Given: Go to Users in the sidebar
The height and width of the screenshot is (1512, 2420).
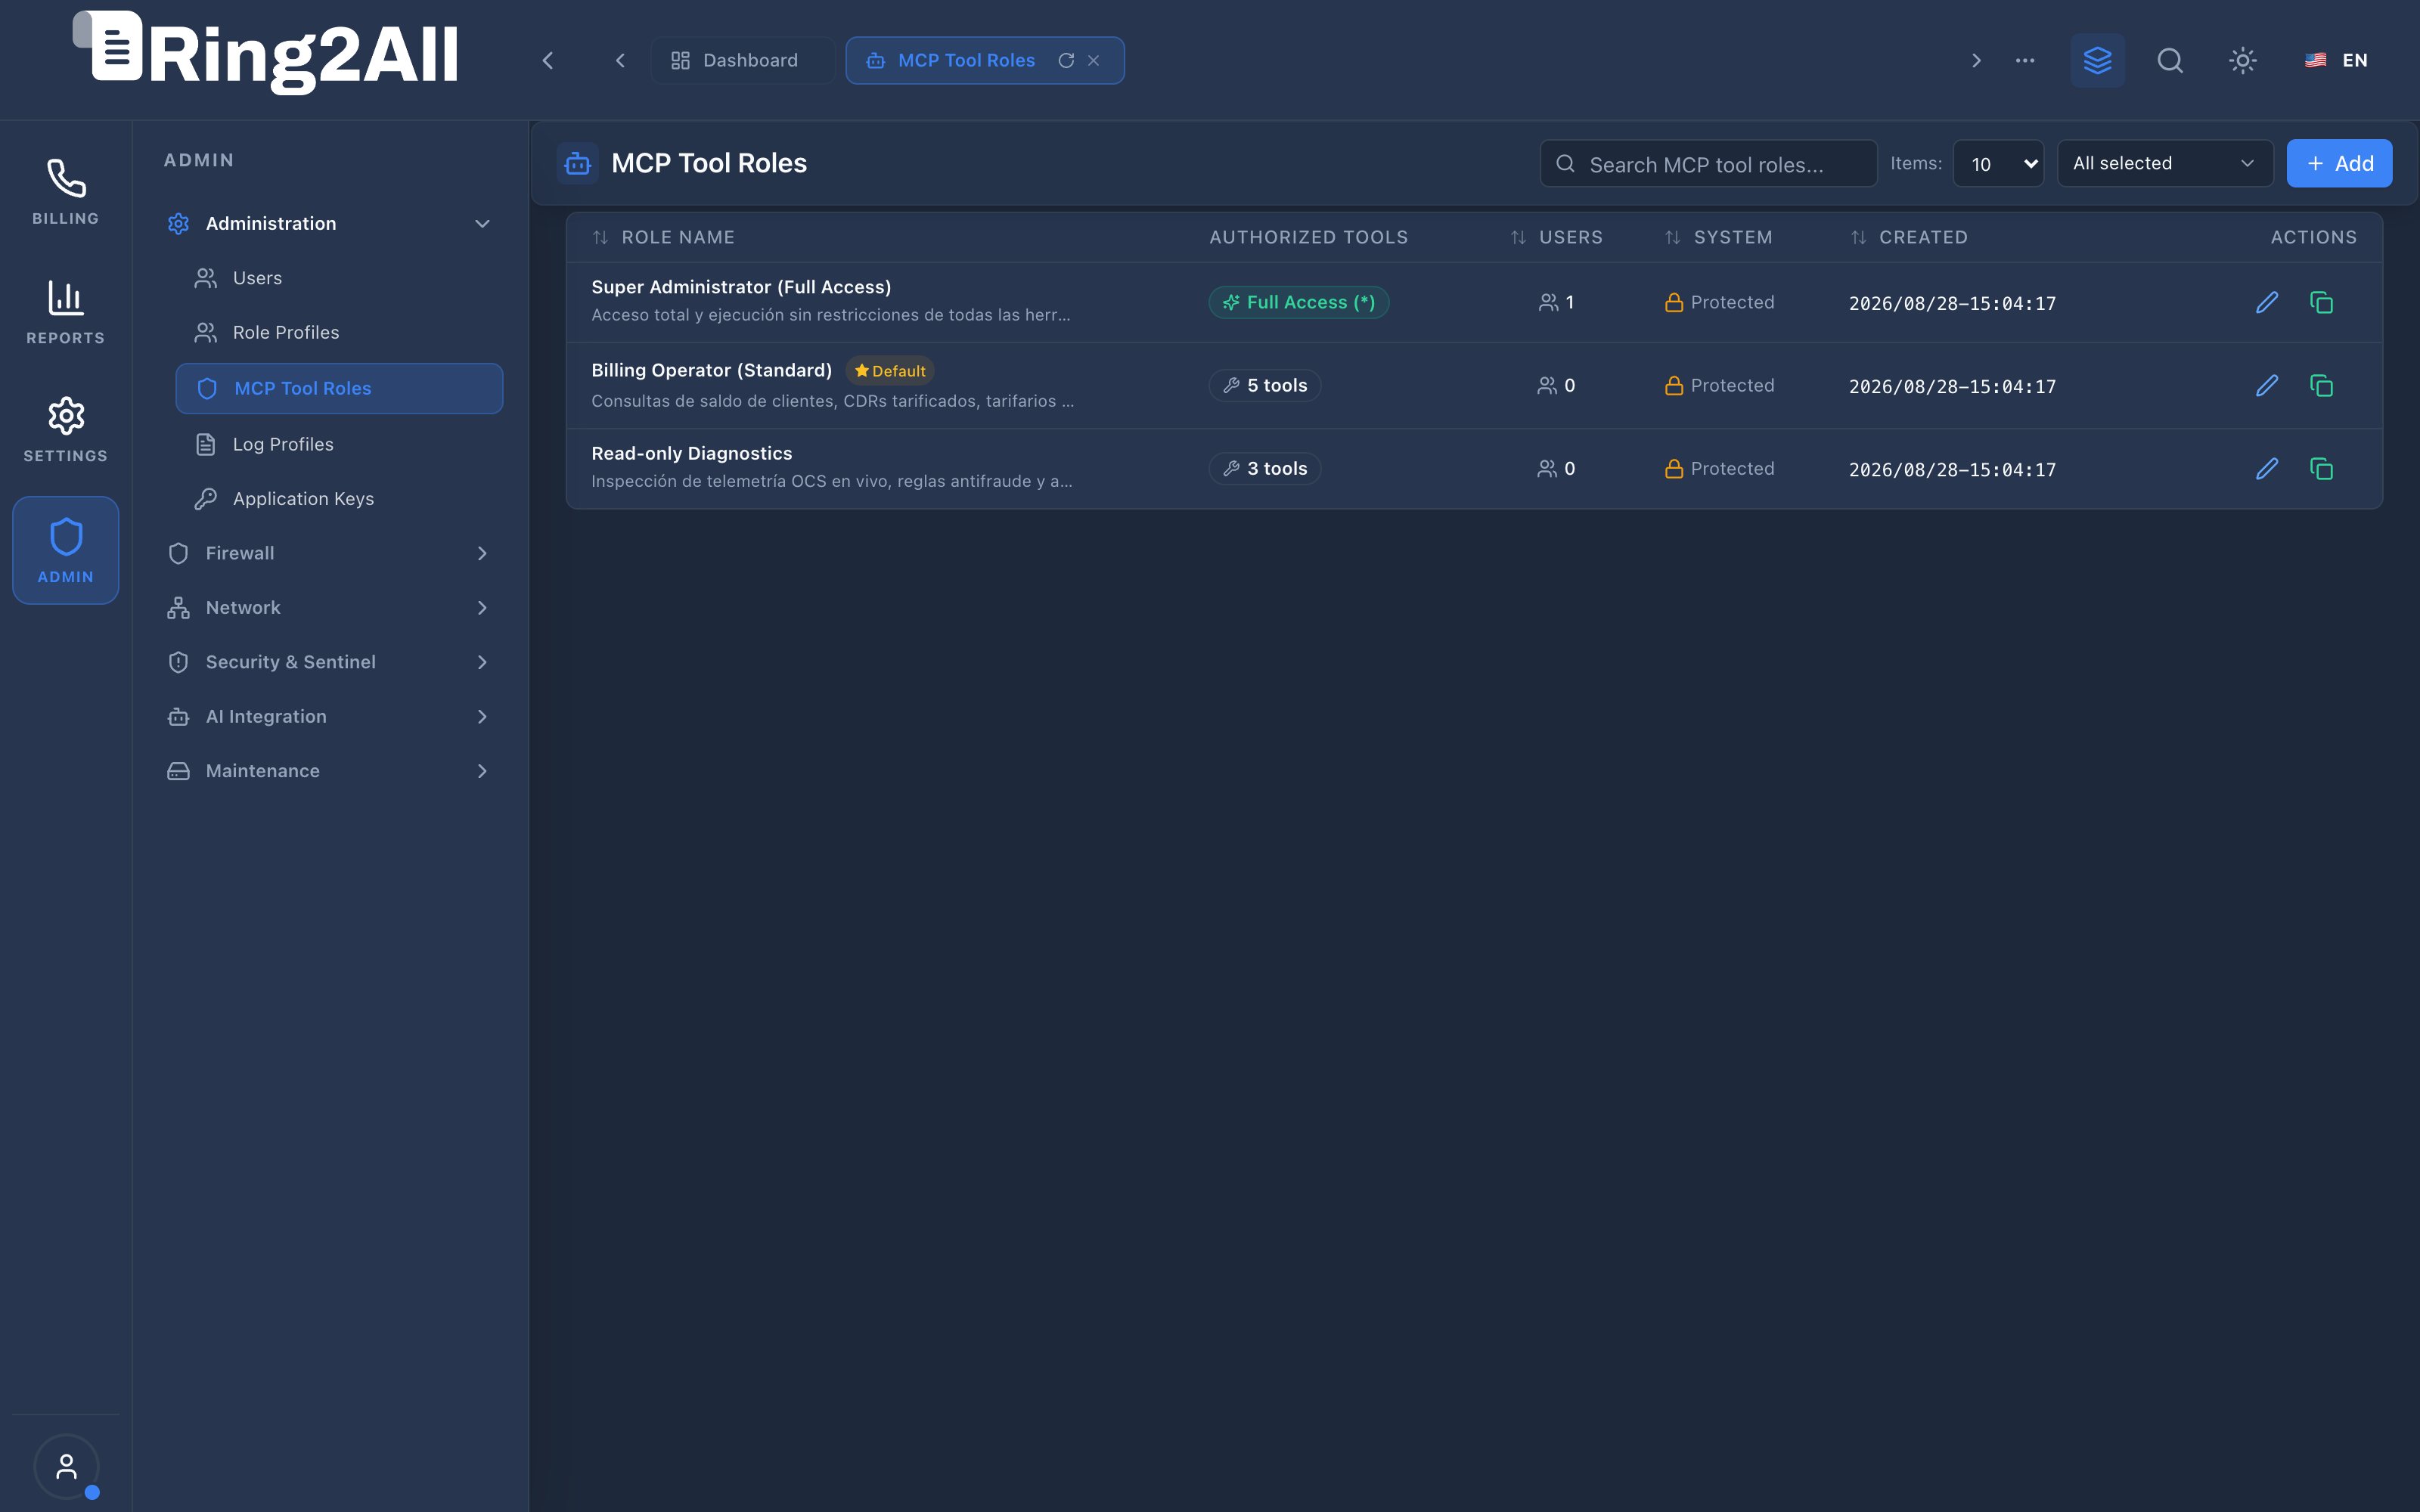Looking at the screenshot, I should 339,278.
